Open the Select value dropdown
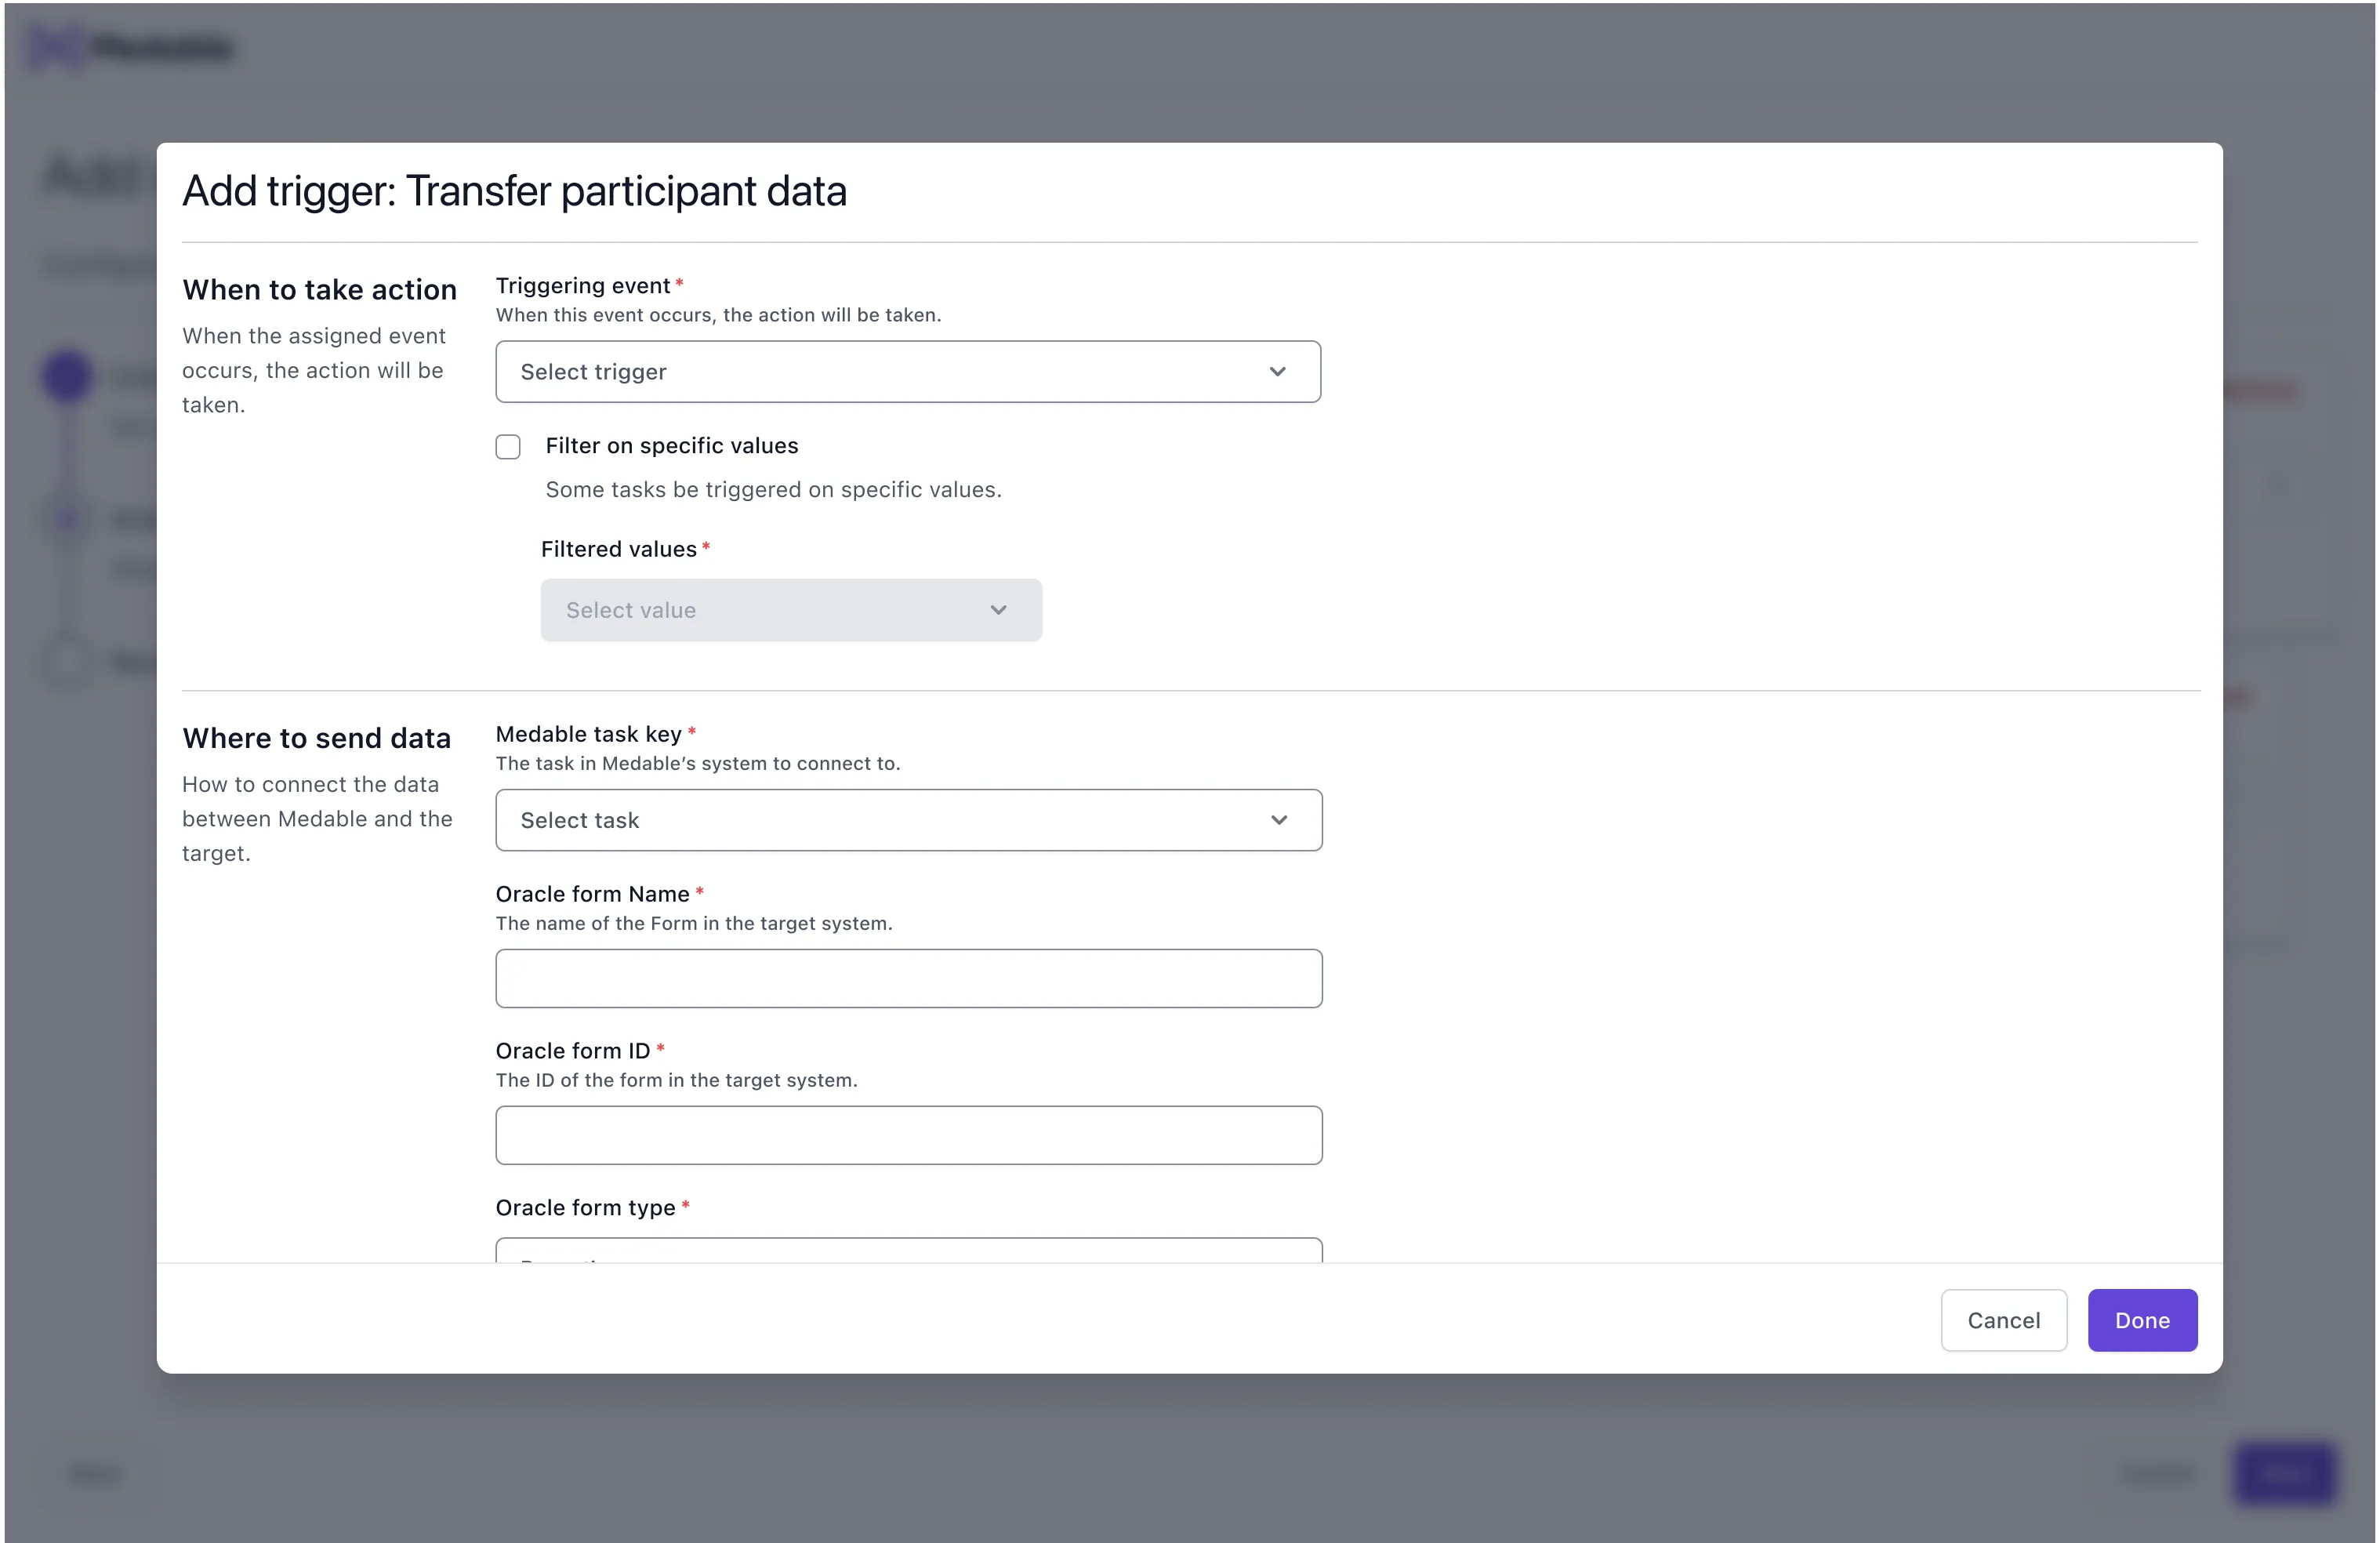Screen dimensions: 2380x1543 click(791, 609)
